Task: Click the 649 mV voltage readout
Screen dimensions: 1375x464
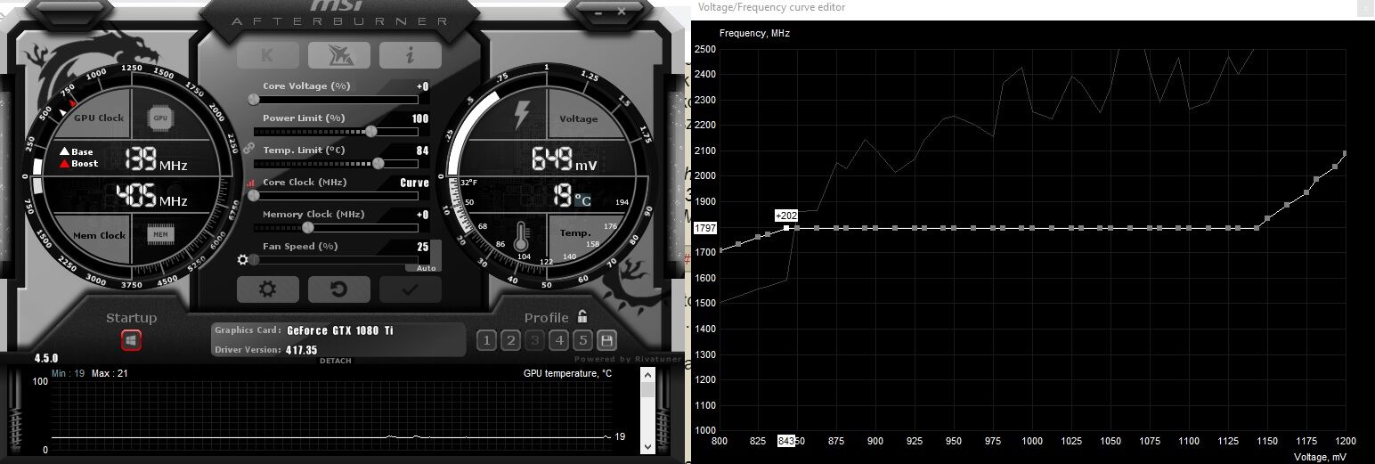Action: click(x=564, y=160)
